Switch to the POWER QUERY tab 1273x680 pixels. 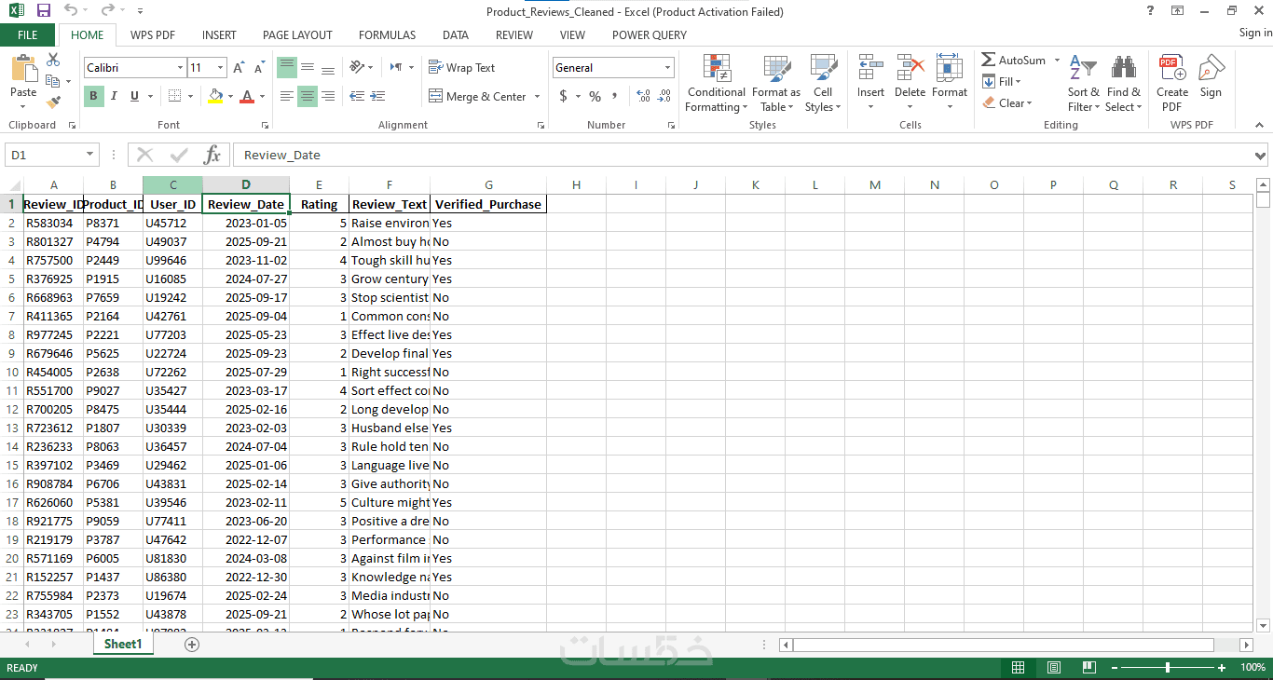point(650,35)
